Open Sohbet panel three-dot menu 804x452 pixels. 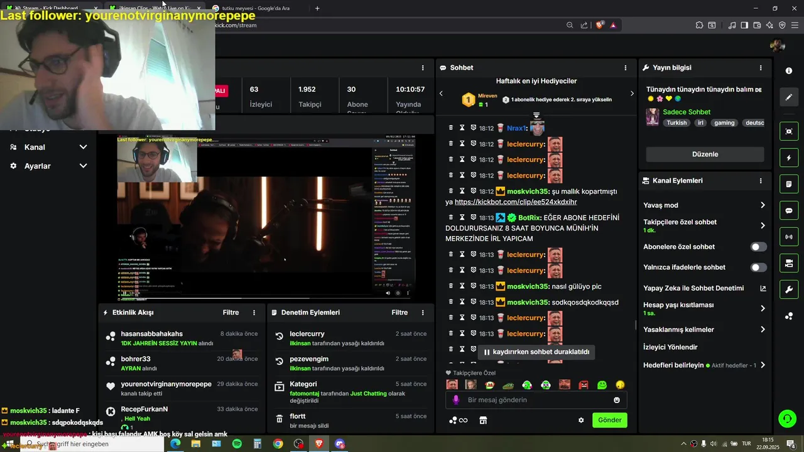[x=625, y=68]
